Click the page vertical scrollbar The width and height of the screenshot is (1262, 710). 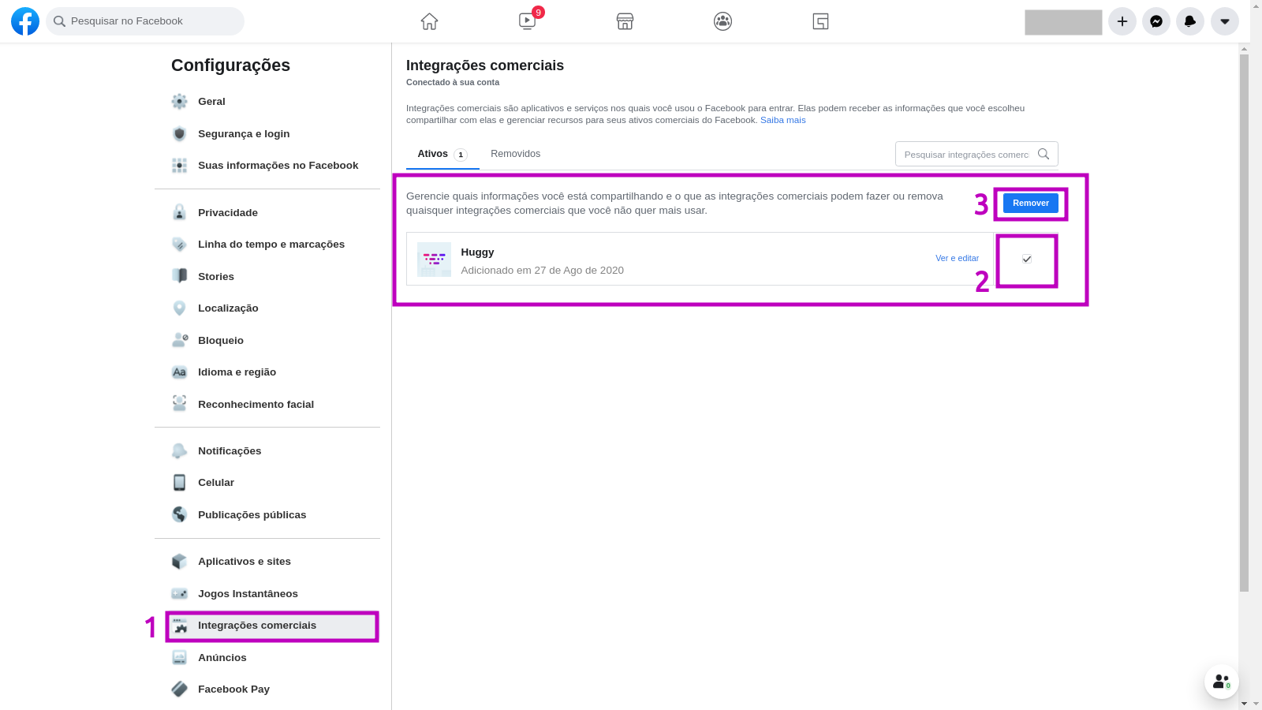point(1244,323)
